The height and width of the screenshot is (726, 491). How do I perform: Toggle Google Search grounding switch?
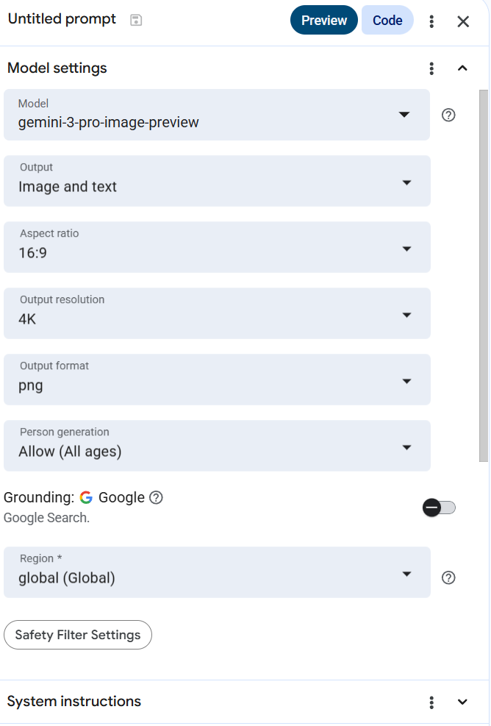click(440, 508)
